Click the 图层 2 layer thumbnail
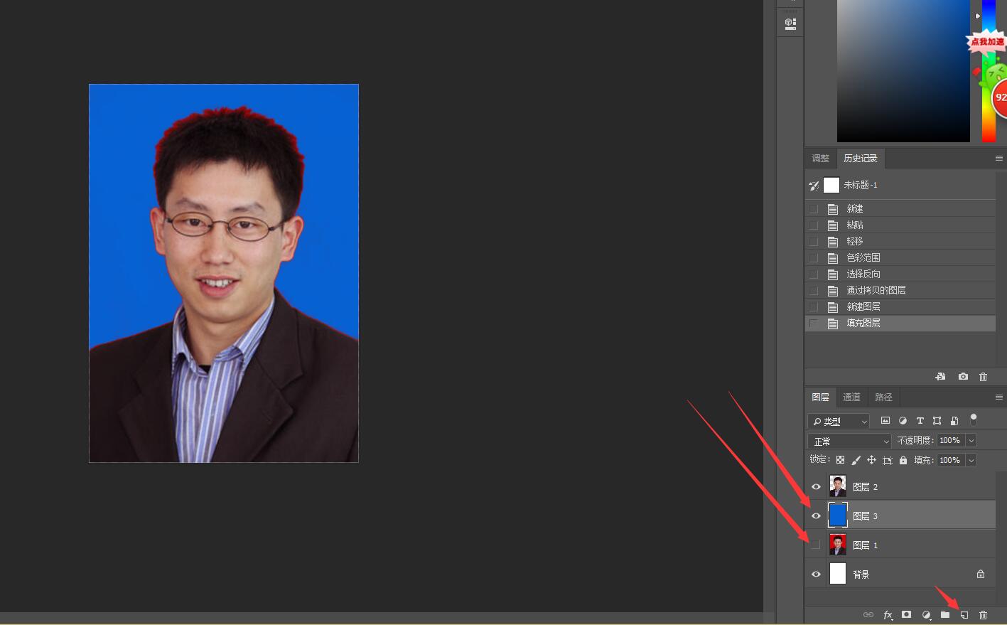The height and width of the screenshot is (625, 1007). [x=837, y=486]
